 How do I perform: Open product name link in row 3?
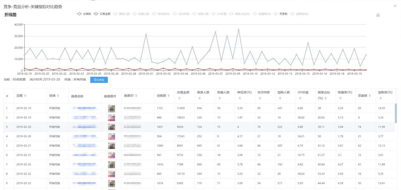[x=84, y=127]
